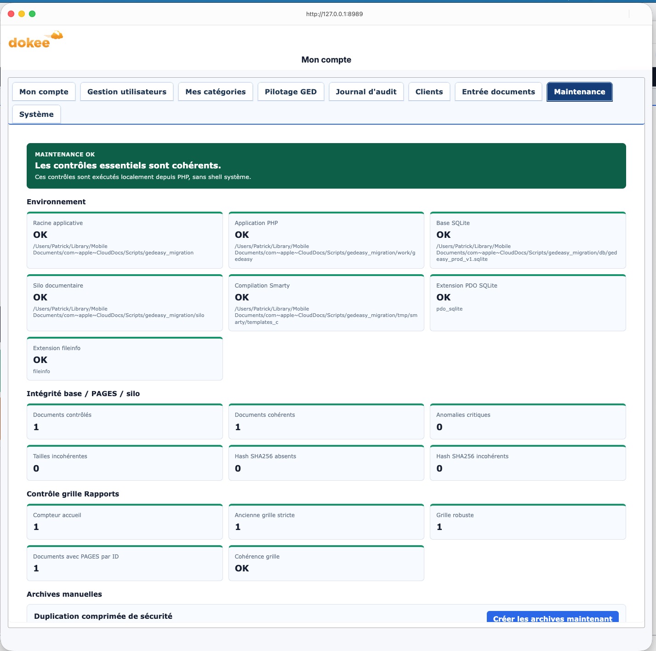Click the Grille robuste label
Image resolution: width=656 pixels, height=651 pixels.
tap(455, 515)
